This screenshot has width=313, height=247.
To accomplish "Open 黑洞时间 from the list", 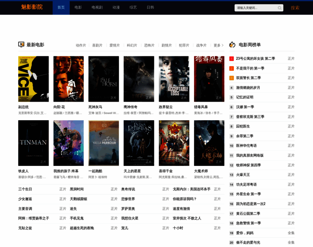I will pyautogui.click(x=77, y=189).
